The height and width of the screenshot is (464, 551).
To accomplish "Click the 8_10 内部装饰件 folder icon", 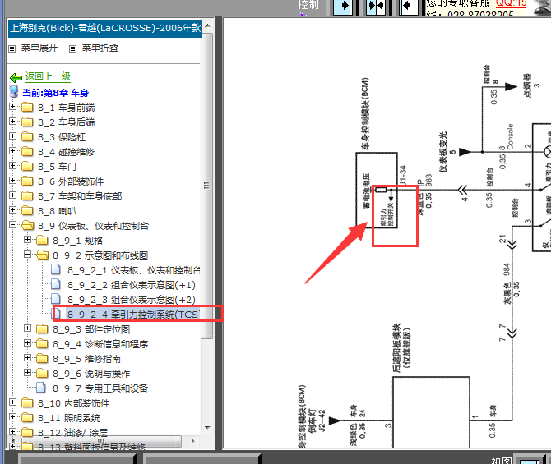I will point(27,403).
